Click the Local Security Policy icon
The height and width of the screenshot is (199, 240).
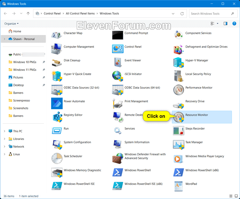[179, 76]
